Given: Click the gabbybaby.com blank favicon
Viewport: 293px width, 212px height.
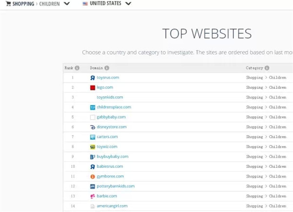Looking at the screenshot, I should coord(92,117).
